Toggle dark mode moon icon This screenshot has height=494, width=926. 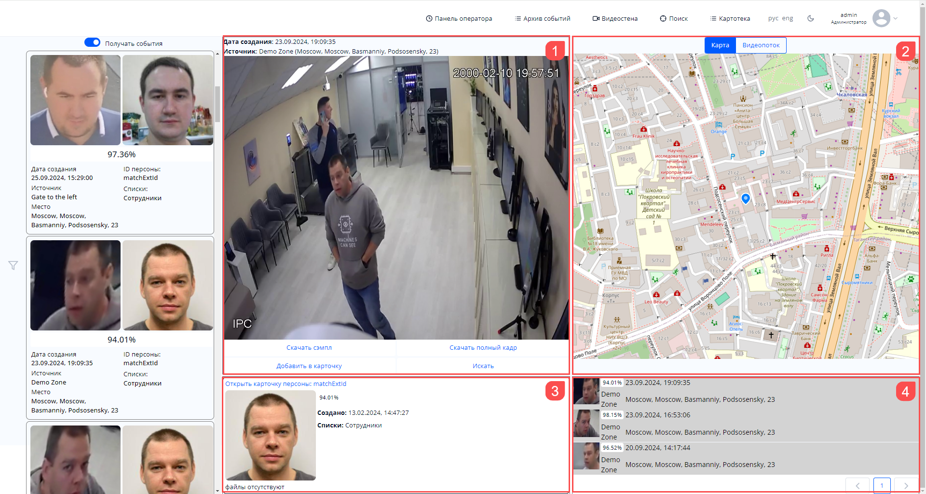pyautogui.click(x=811, y=18)
